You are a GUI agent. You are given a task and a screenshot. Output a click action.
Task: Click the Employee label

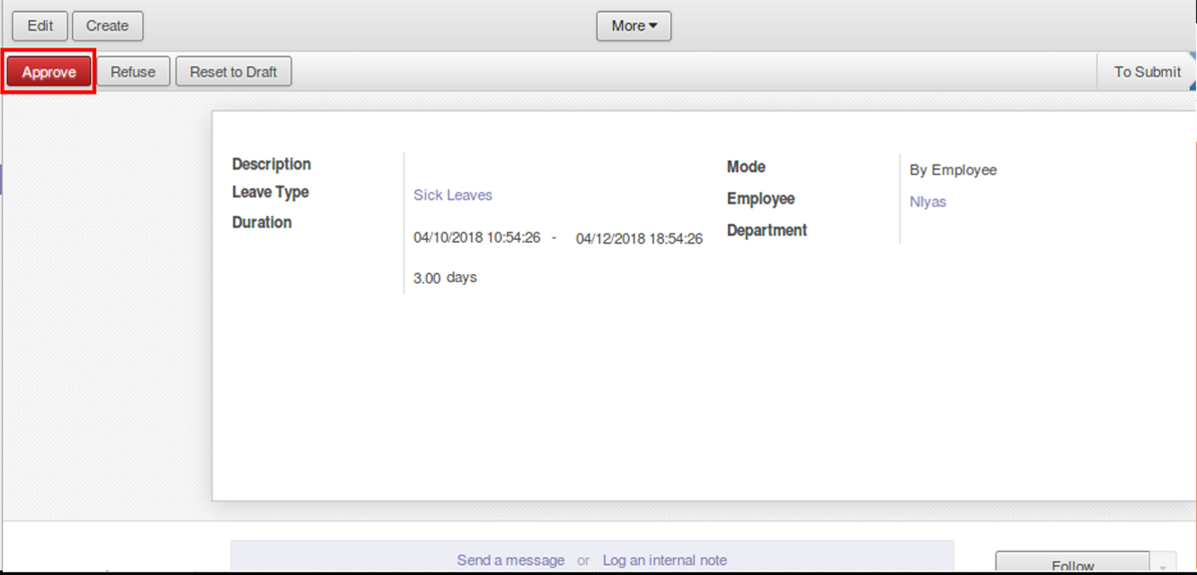tap(761, 199)
